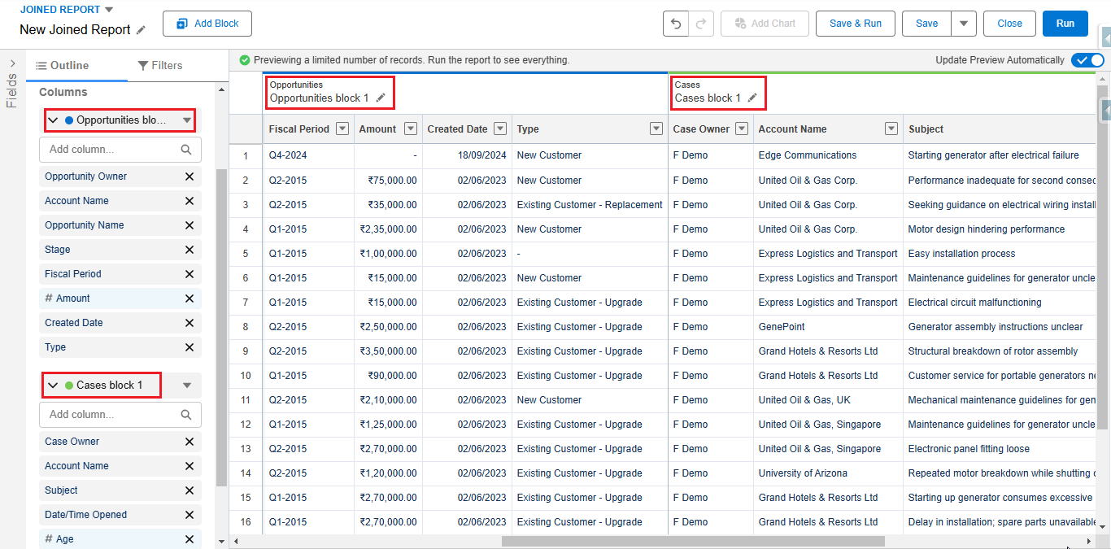Remove the Age column
This screenshot has width=1111, height=549.
(x=189, y=538)
